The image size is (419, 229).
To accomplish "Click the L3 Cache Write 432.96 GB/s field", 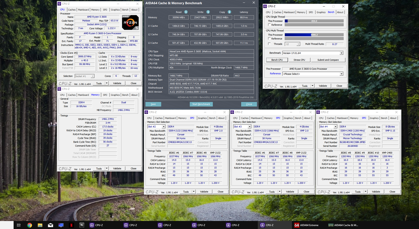I will [x=200, y=43].
